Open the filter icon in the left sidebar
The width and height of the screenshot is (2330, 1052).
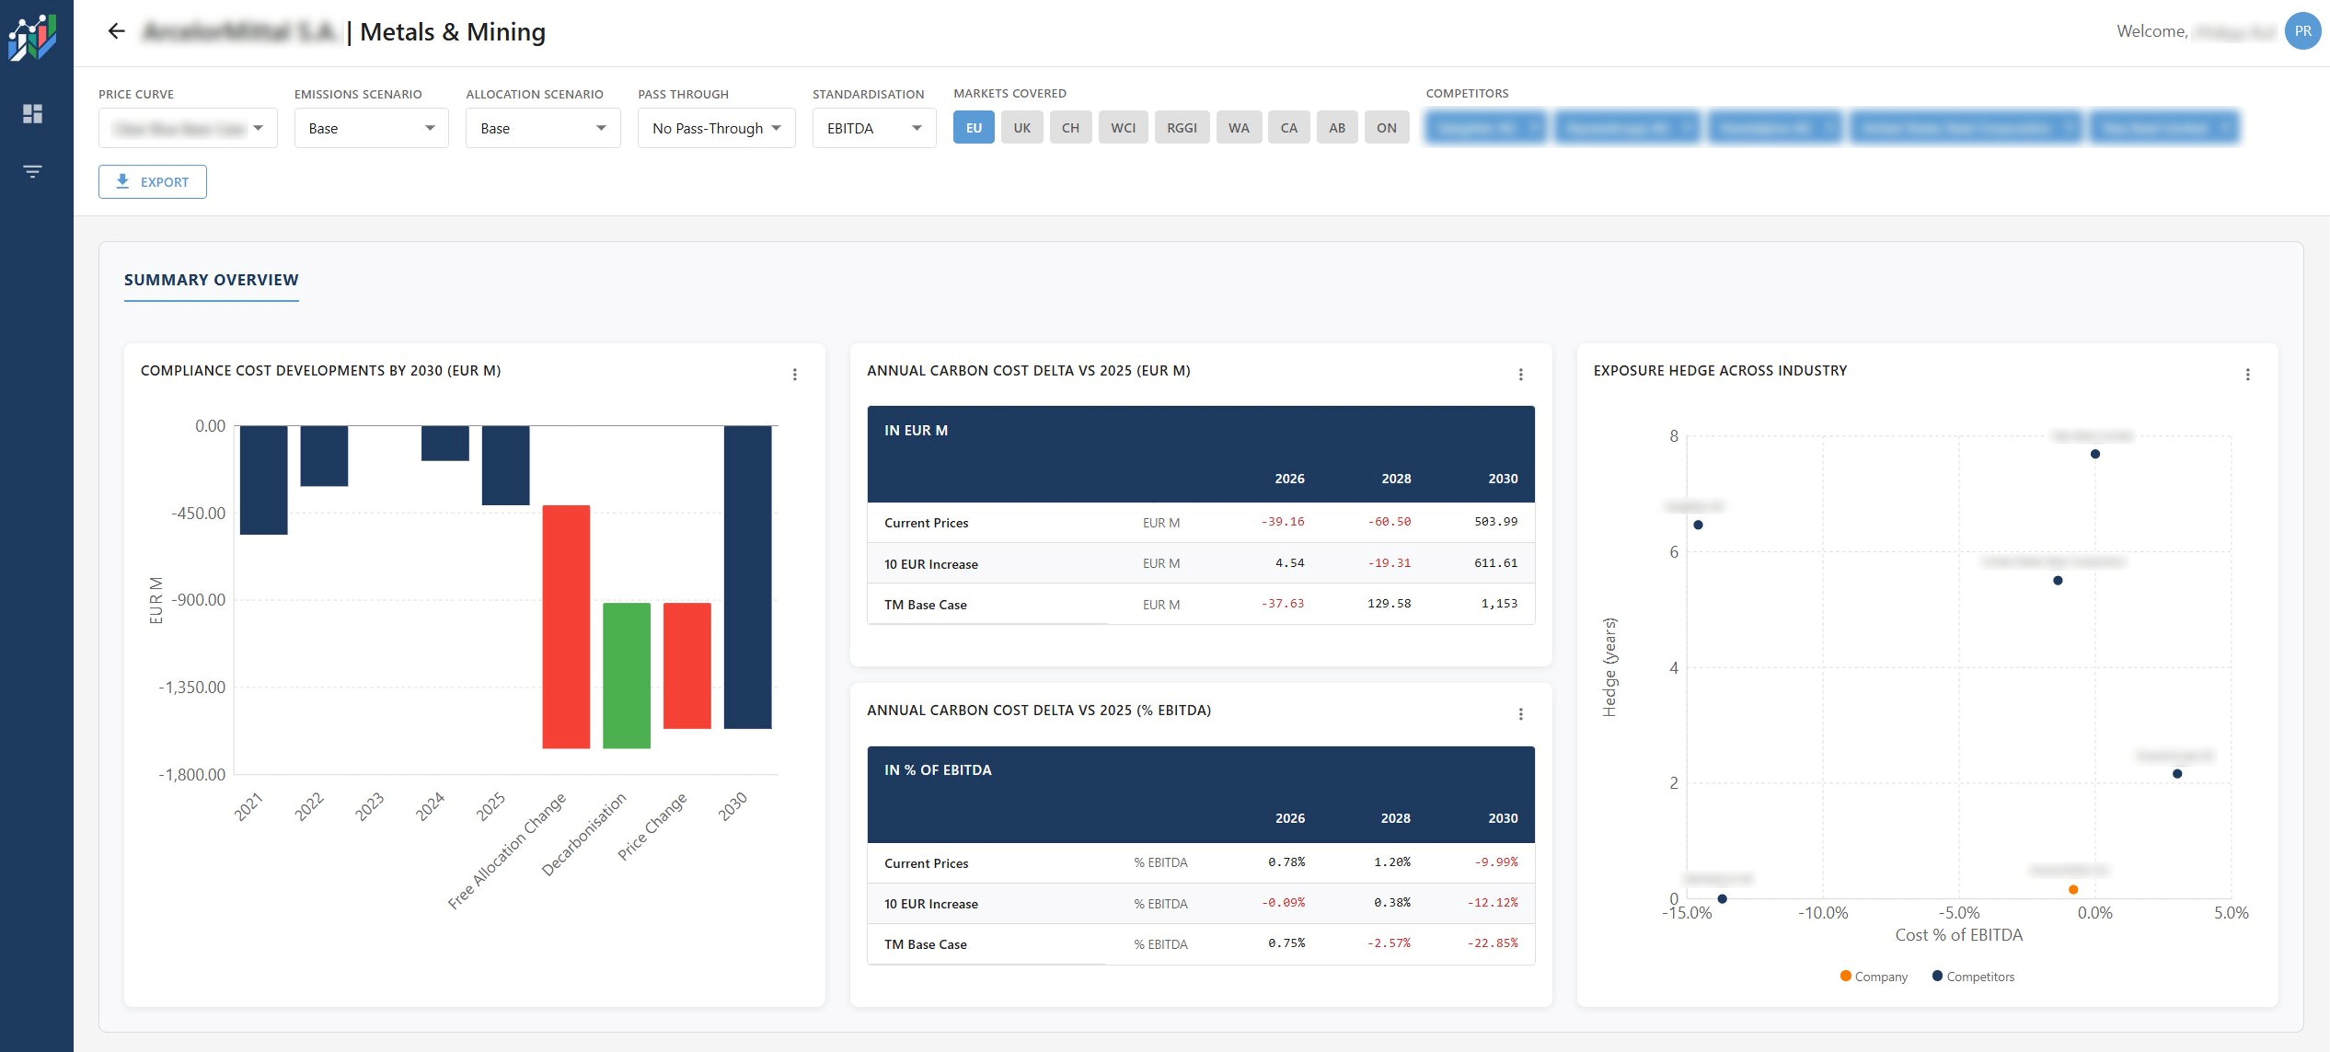[x=33, y=170]
